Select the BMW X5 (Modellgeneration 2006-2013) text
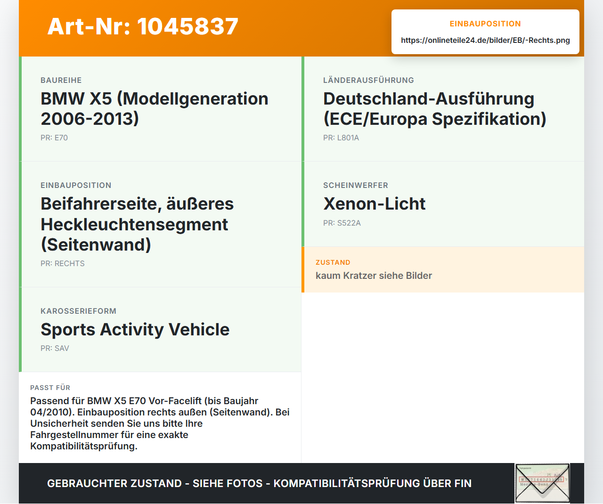603x504 pixels. click(x=155, y=109)
